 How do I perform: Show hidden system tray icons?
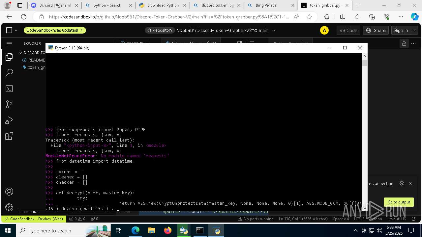coord(355,230)
